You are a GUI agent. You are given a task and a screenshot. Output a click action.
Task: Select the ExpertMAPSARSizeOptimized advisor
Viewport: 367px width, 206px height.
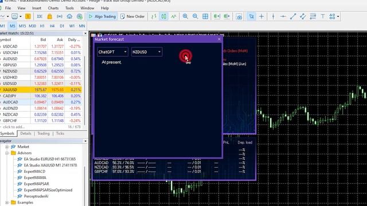48,190
